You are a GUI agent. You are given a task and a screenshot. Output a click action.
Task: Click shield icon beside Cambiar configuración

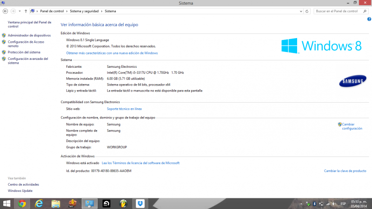coord(340,124)
